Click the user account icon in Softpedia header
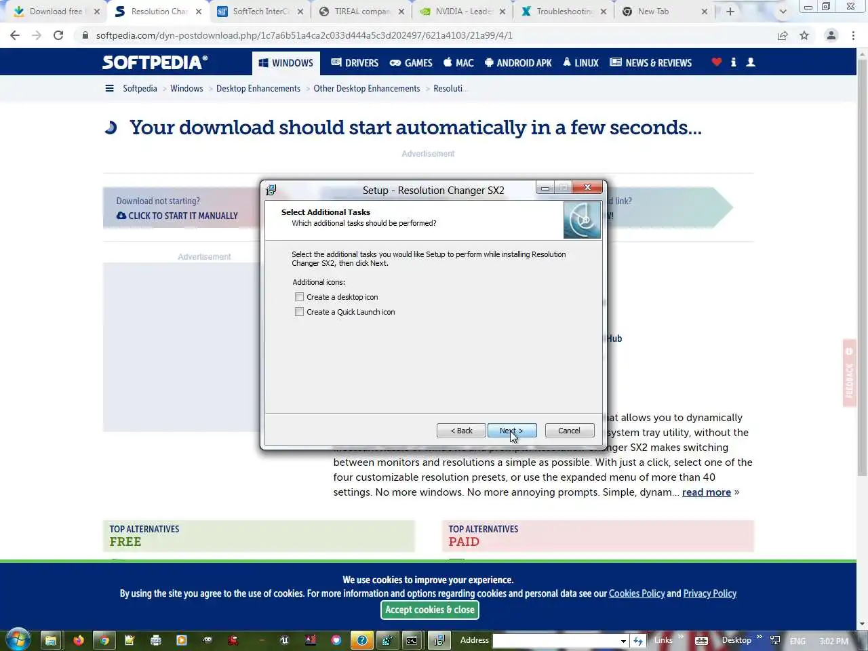The width and height of the screenshot is (868, 651). (751, 62)
